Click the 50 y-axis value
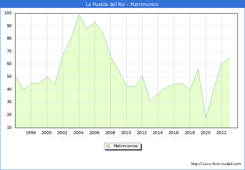 point(9,77)
